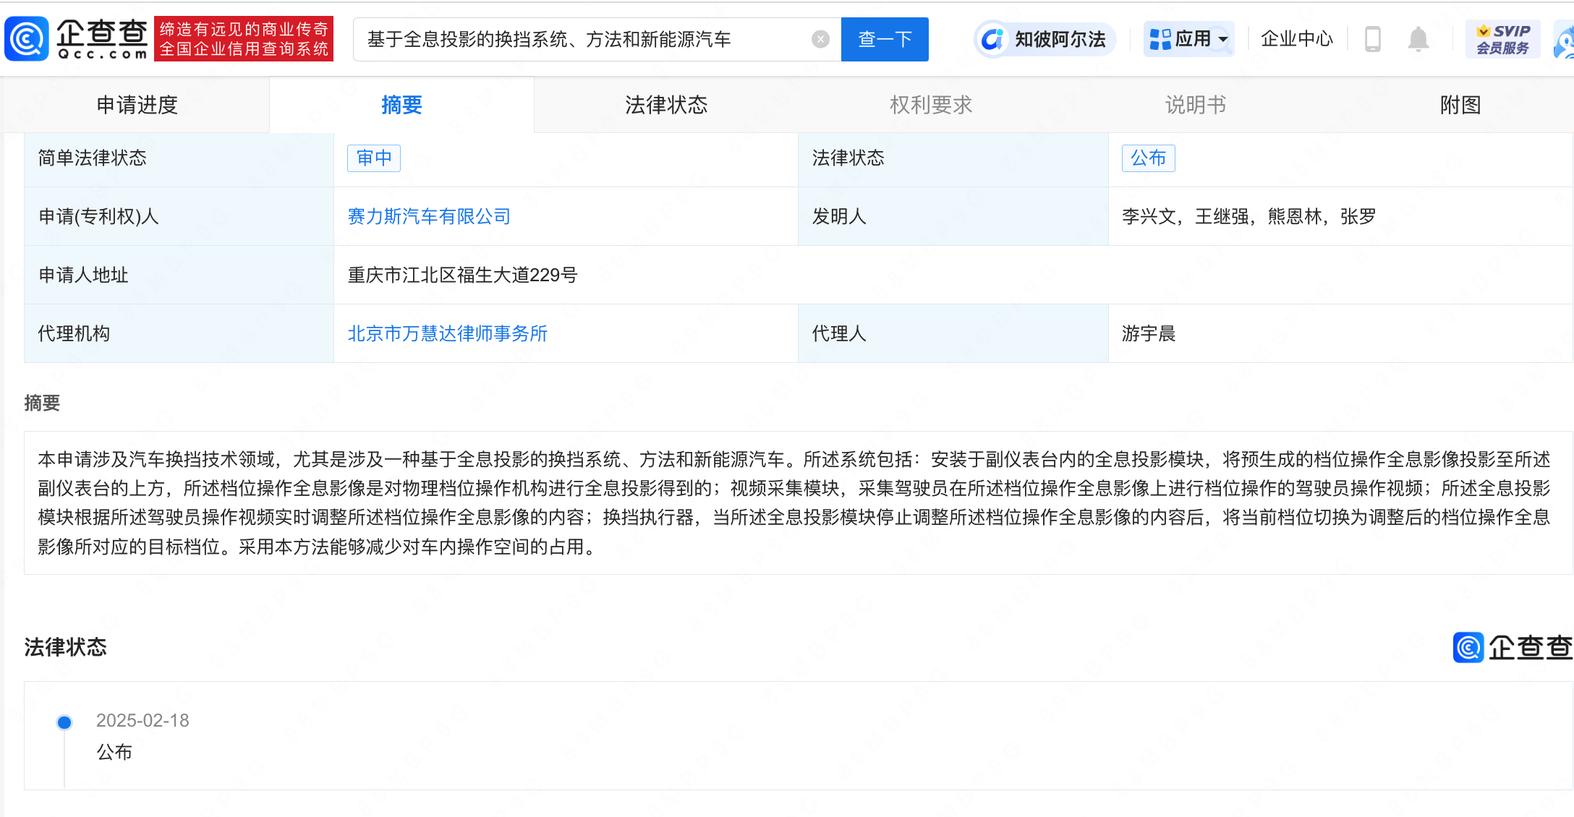Select address 重庆市江北区福生大道229号
Image resolution: width=1574 pixels, height=817 pixels.
(462, 275)
